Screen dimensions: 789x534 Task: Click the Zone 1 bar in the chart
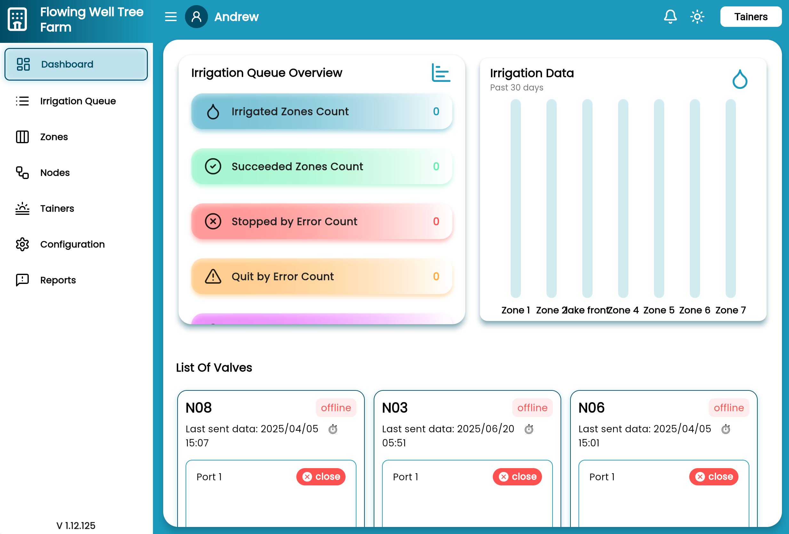click(x=515, y=199)
